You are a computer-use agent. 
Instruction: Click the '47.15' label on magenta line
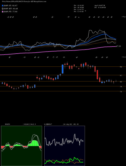tap(119, 46)
